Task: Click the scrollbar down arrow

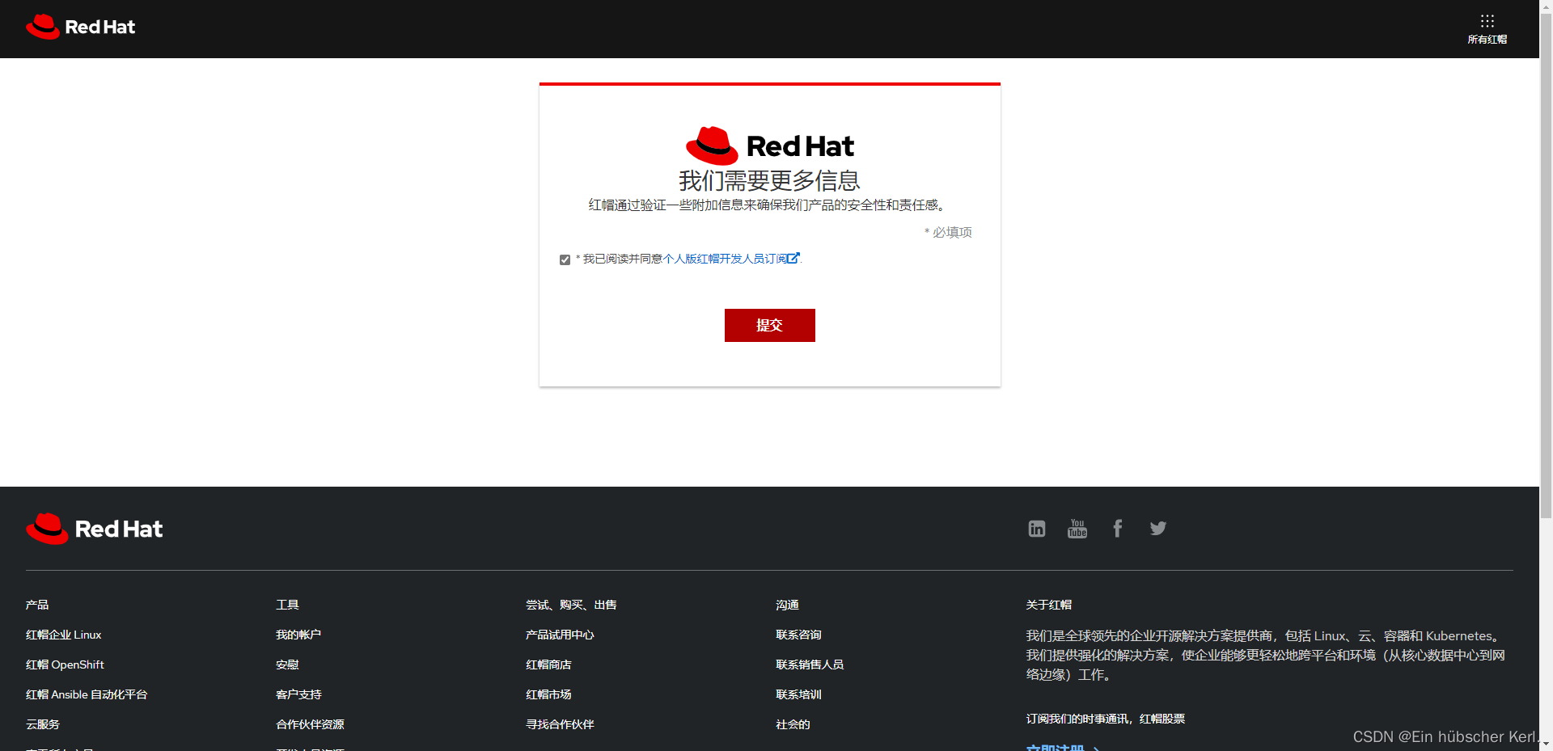Action: click(1546, 745)
